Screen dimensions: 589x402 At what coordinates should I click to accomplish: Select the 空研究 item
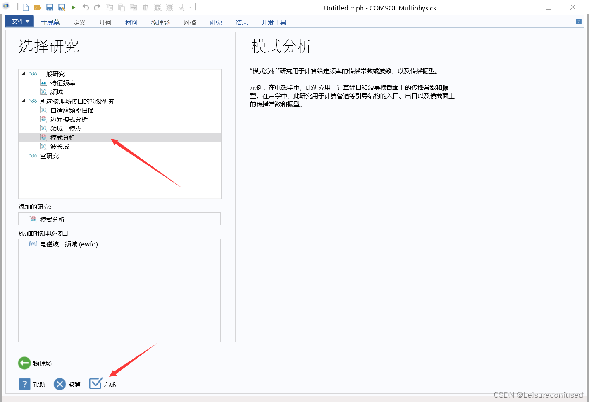[x=49, y=156]
